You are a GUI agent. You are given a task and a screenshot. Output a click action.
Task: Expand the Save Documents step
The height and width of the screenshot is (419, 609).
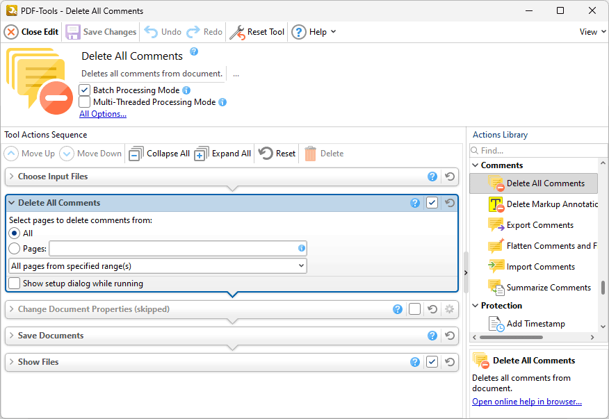coord(12,336)
